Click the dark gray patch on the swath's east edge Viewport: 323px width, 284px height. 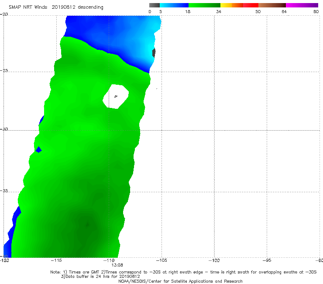154,52
